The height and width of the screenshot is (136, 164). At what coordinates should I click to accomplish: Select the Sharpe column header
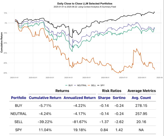[104, 98]
